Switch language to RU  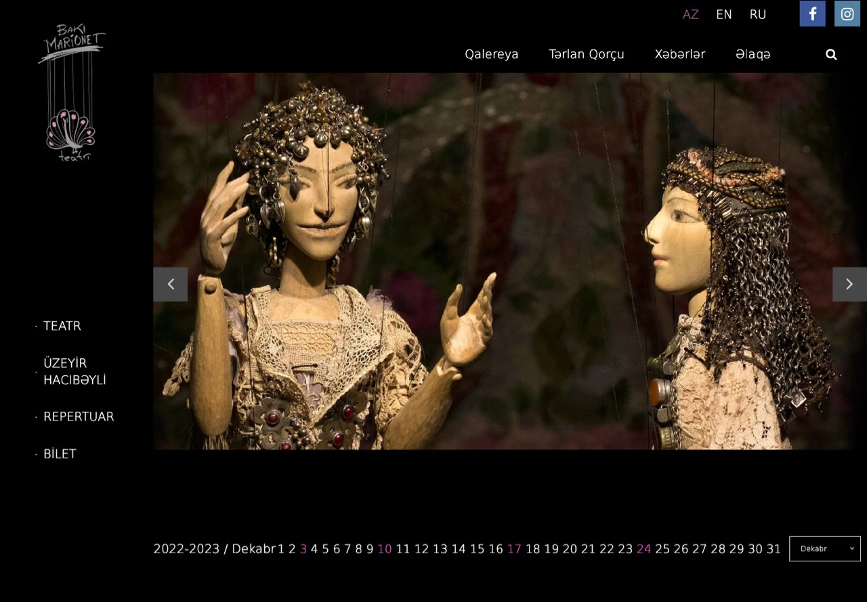(x=758, y=14)
